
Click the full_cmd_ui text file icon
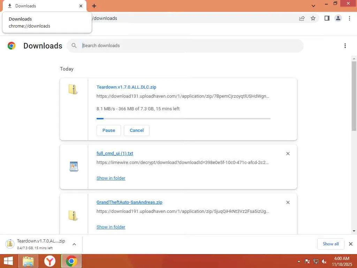click(x=74, y=166)
